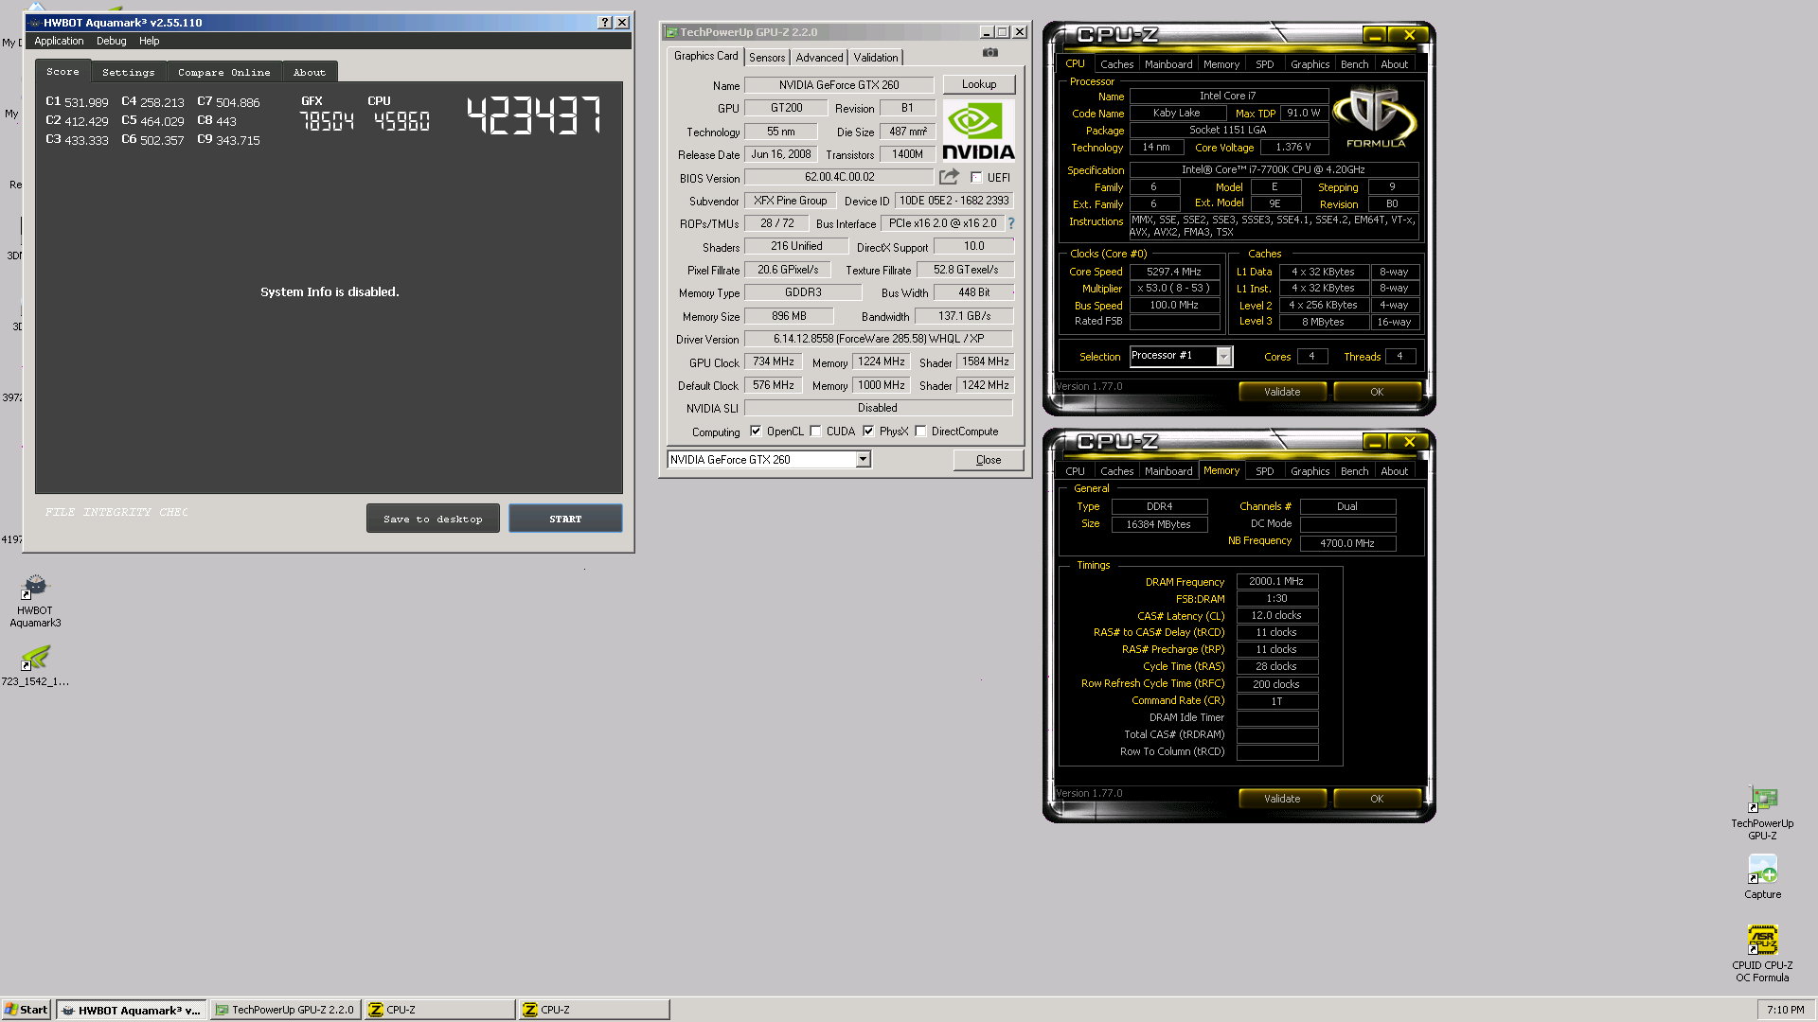
Task: Switch to second CPU-Z taskbar item
Action: (x=594, y=1010)
